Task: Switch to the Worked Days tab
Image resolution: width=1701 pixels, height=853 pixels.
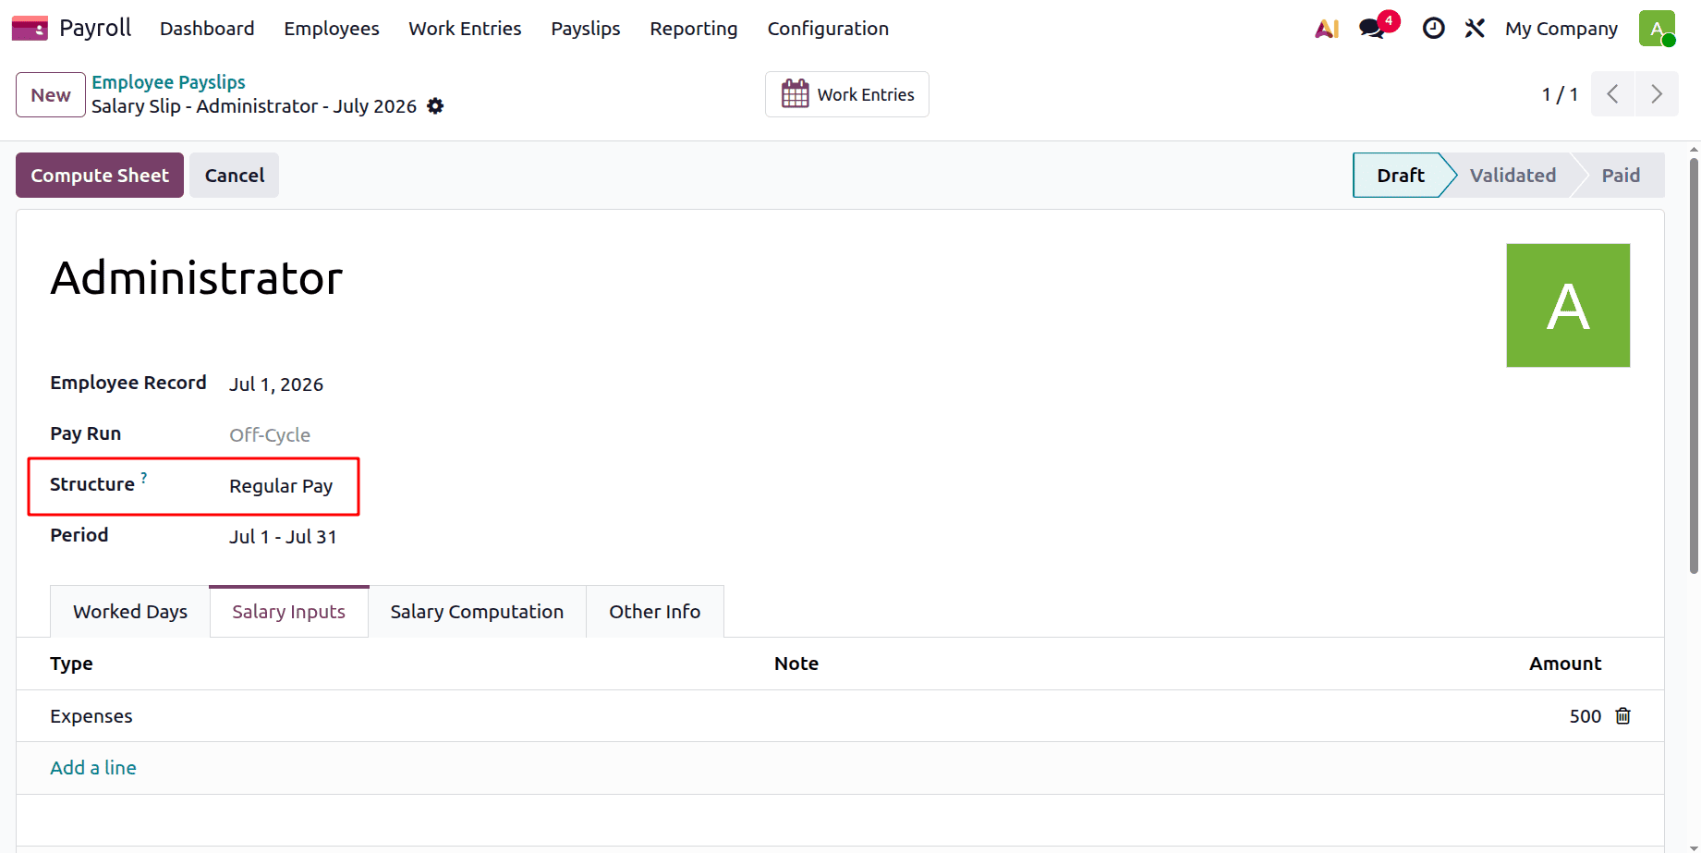Action: coord(130,612)
